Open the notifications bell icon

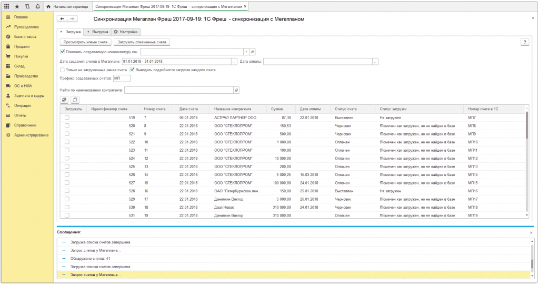[38, 6]
